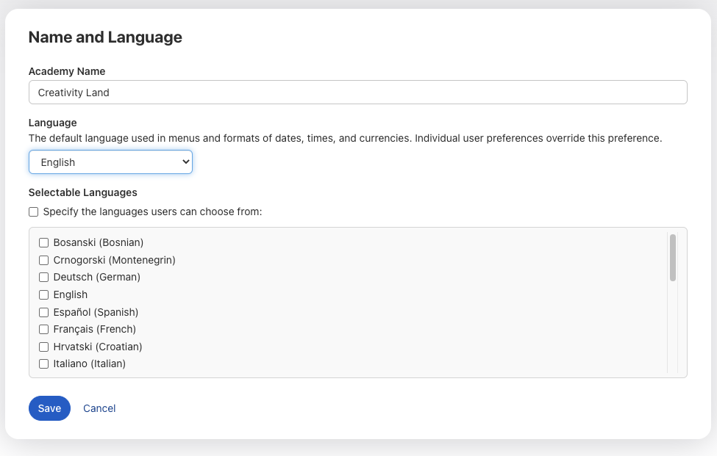Enable 'Specify the languages users can choose from'
Viewport: 717px width, 456px height.
(x=33, y=212)
